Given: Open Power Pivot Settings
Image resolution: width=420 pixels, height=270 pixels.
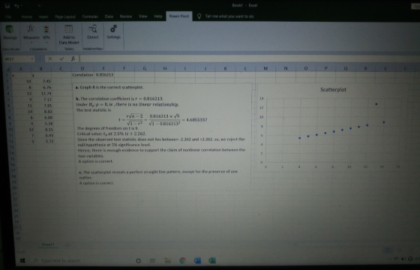Looking at the screenshot, I should click(x=113, y=32).
